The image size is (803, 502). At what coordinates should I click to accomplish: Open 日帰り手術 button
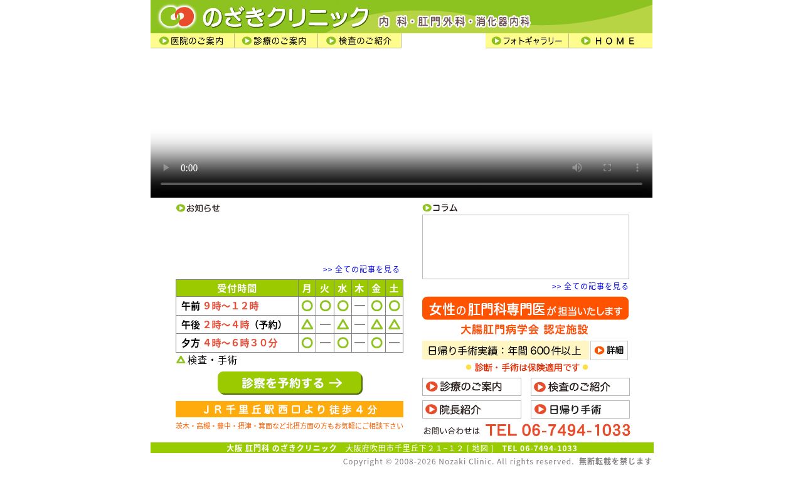pos(580,410)
